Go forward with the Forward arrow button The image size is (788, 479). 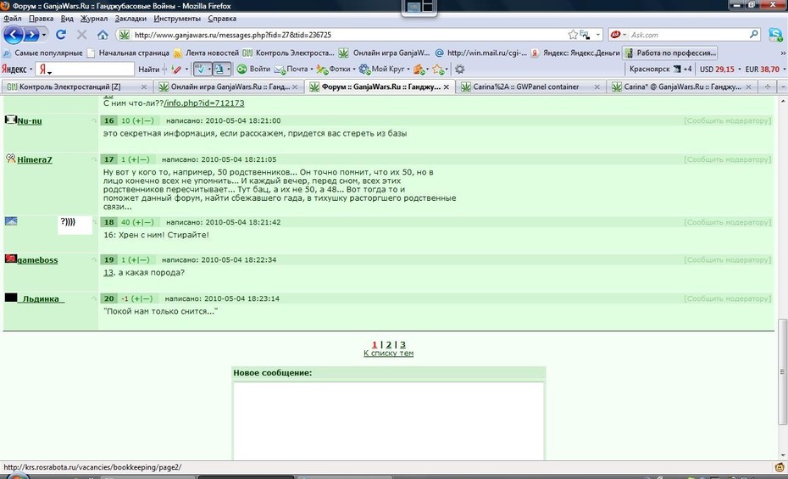[x=31, y=35]
